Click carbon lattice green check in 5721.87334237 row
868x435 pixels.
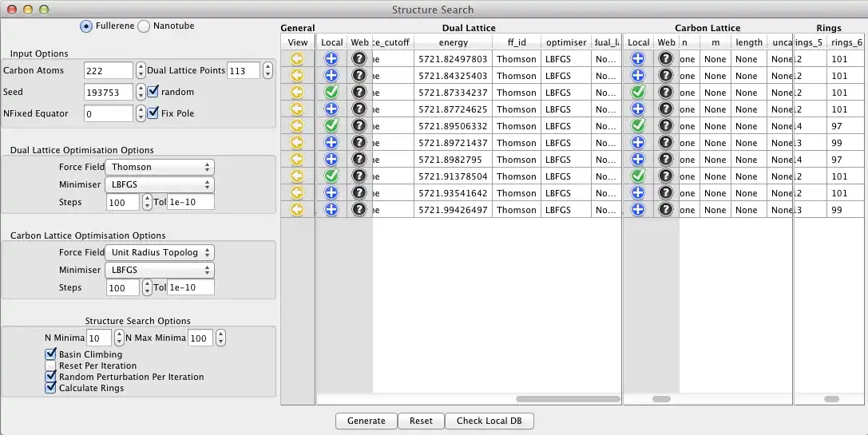[x=638, y=93]
